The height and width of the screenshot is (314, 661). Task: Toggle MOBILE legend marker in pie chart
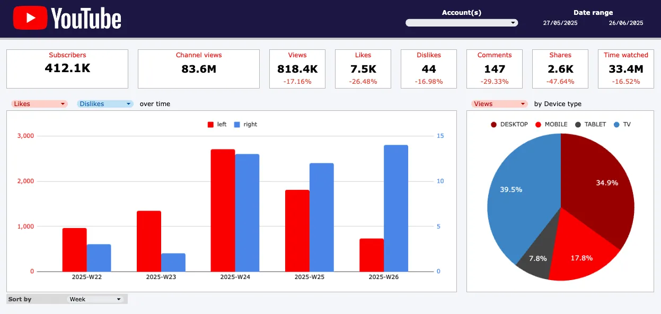pyautogui.click(x=538, y=125)
